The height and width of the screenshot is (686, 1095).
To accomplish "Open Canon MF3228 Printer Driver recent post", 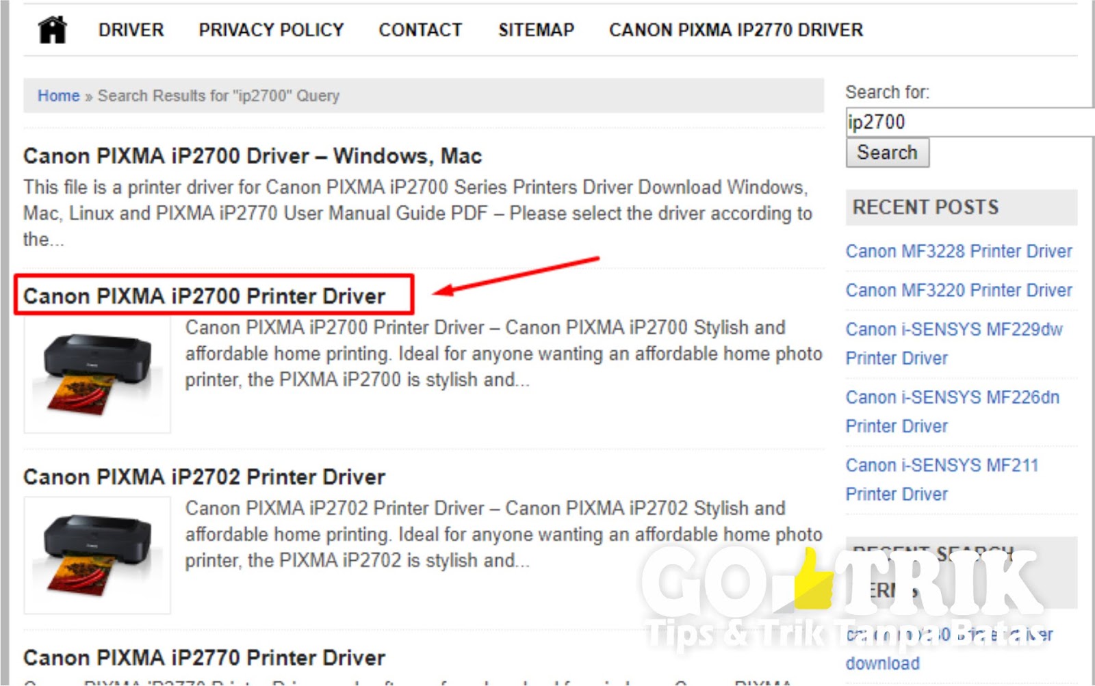I will (x=959, y=251).
